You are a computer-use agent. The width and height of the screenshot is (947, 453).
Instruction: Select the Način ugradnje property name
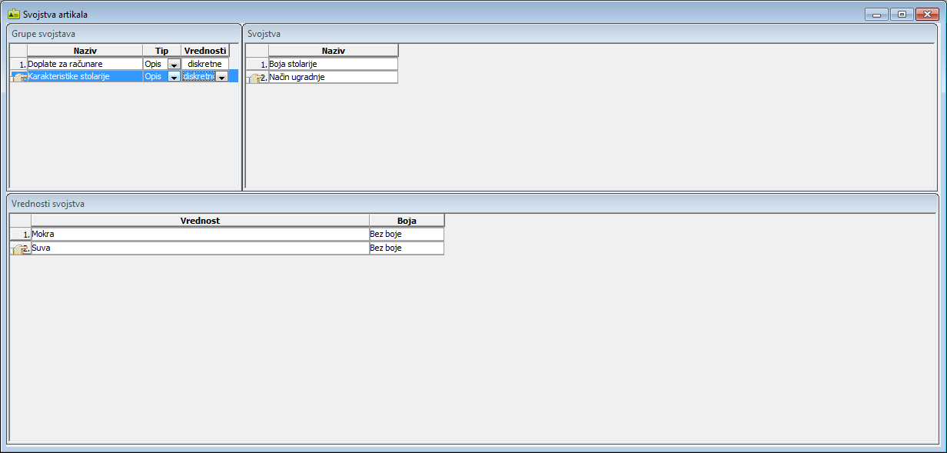[x=332, y=77]
